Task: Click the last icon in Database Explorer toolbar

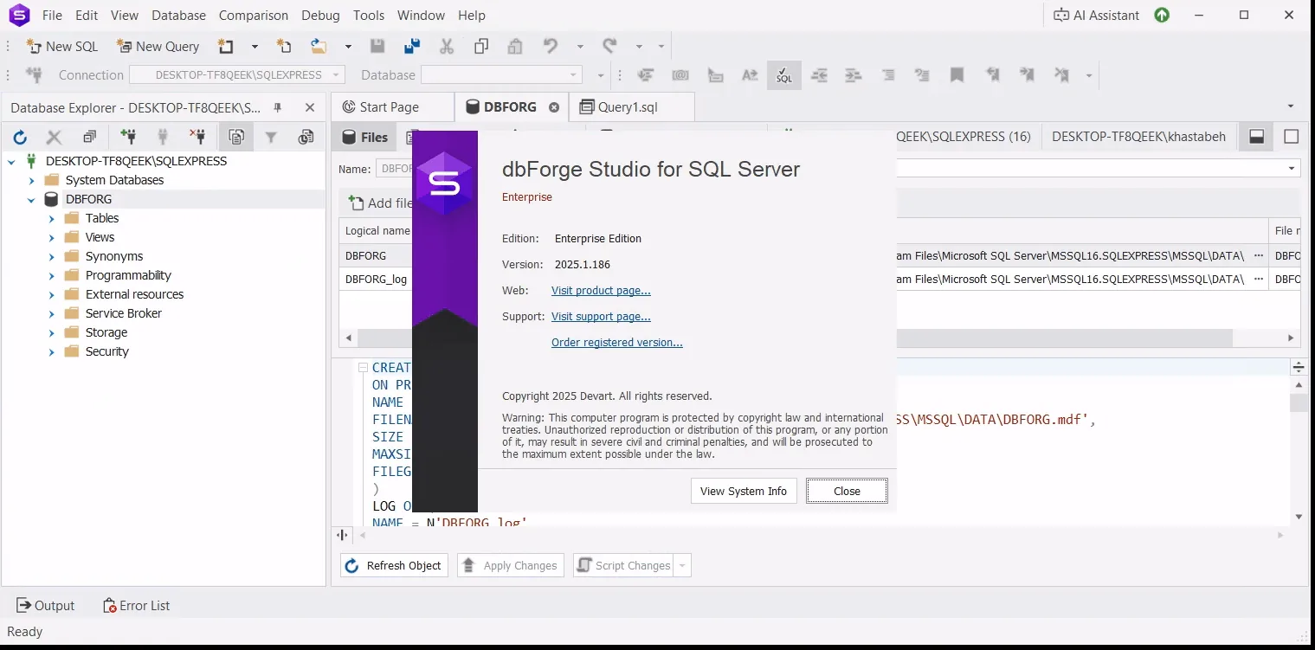Action: (x=306, y=137)
